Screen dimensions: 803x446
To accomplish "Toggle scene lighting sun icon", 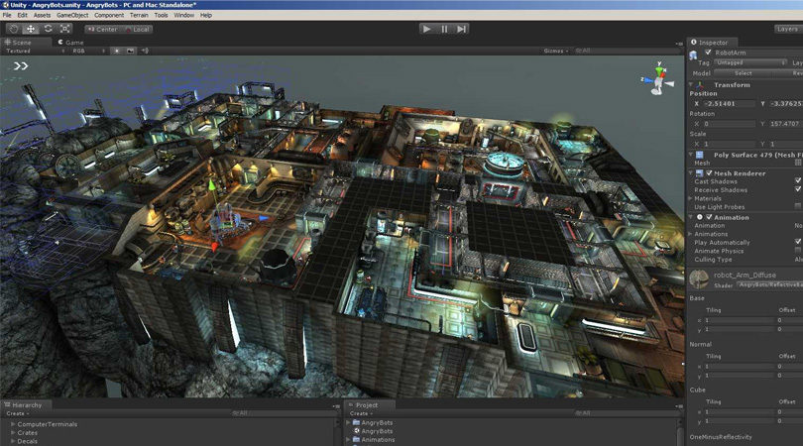I will (x=117, y=51).
